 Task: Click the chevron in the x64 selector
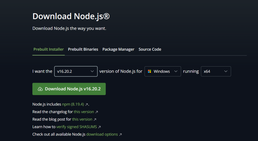226,71
